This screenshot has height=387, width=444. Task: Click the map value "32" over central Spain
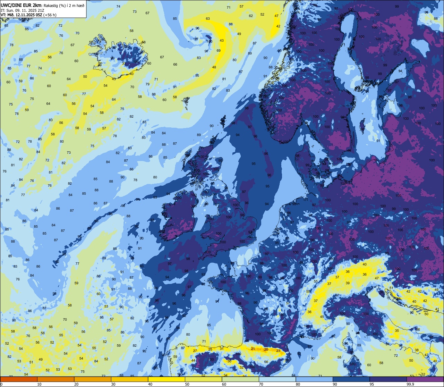pos(241,367)
